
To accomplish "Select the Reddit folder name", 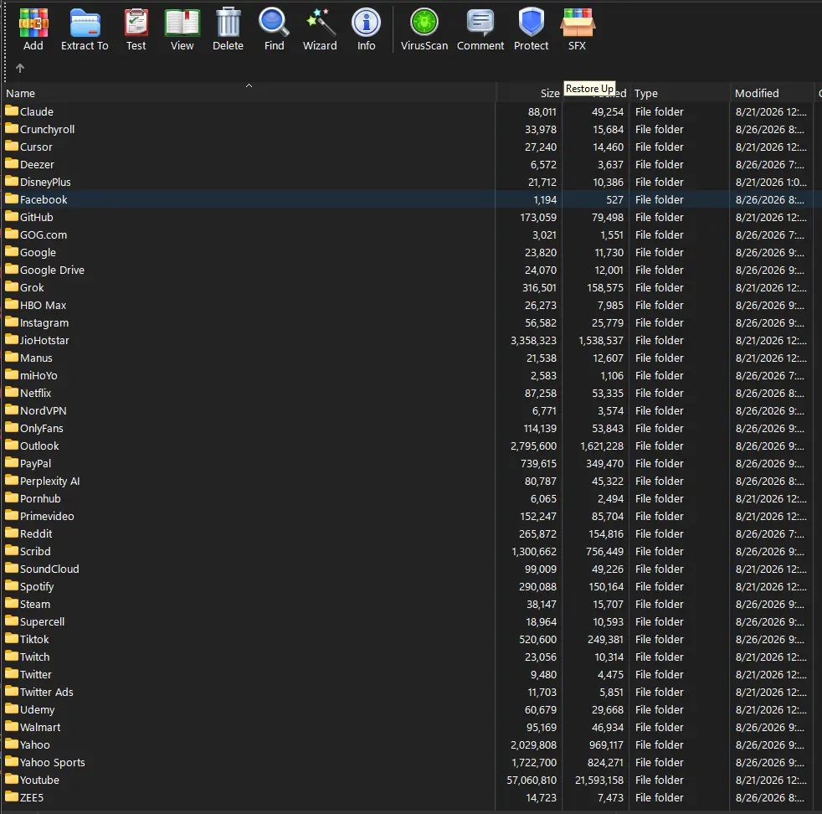I will tap(36, 534).
